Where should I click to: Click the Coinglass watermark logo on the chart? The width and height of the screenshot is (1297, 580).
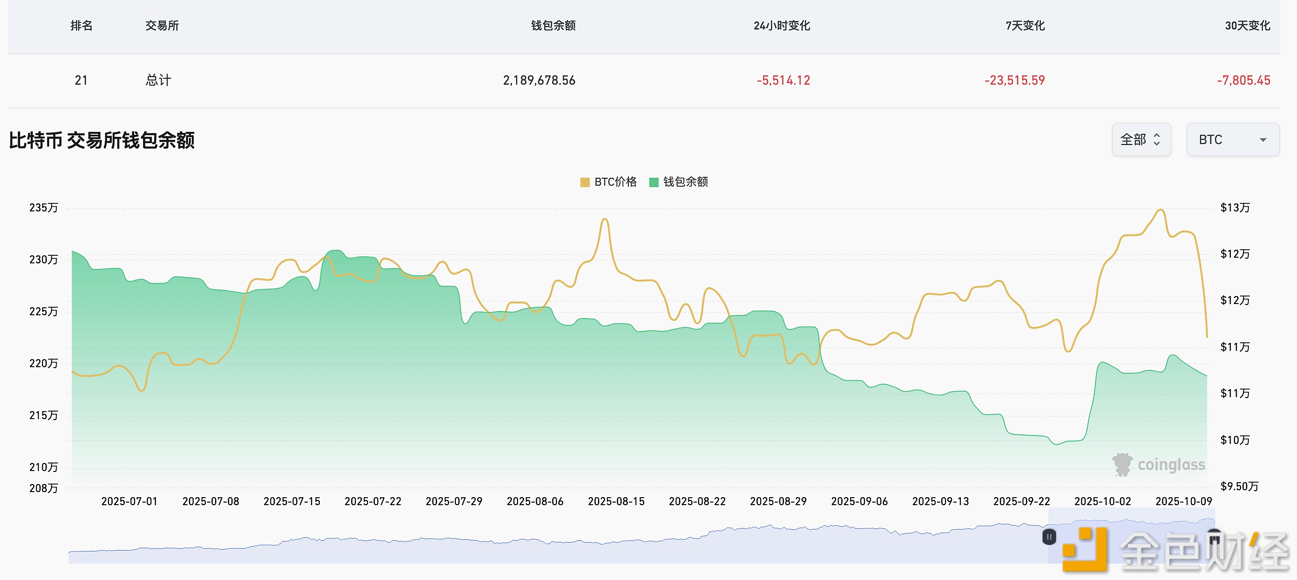[x=1158, y=464]
